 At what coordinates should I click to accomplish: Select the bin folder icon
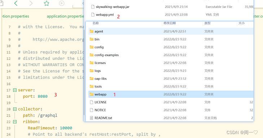tap(91, 39)
